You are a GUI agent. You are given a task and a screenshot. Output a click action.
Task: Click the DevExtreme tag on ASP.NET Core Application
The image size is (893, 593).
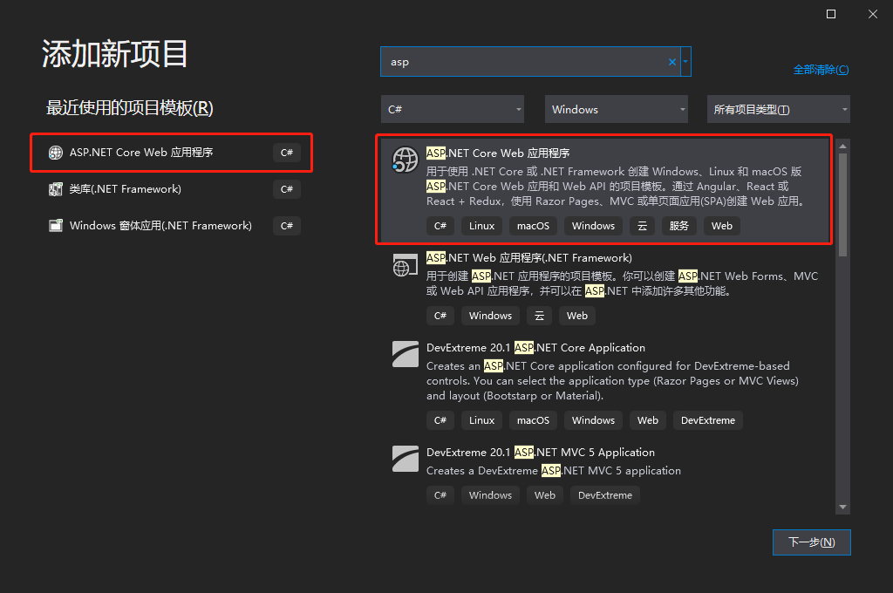pyautogui.click(x=708, y=420)
